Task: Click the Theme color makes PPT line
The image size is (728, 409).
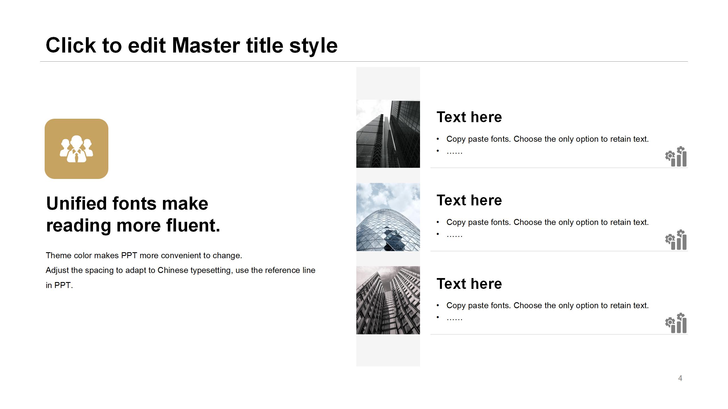Action: click(144, 255)
